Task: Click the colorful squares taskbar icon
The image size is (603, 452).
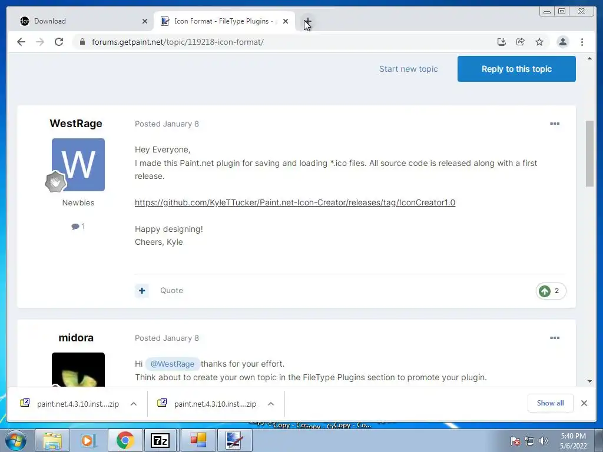Action: pyautogui.click(x=198, y=440)
